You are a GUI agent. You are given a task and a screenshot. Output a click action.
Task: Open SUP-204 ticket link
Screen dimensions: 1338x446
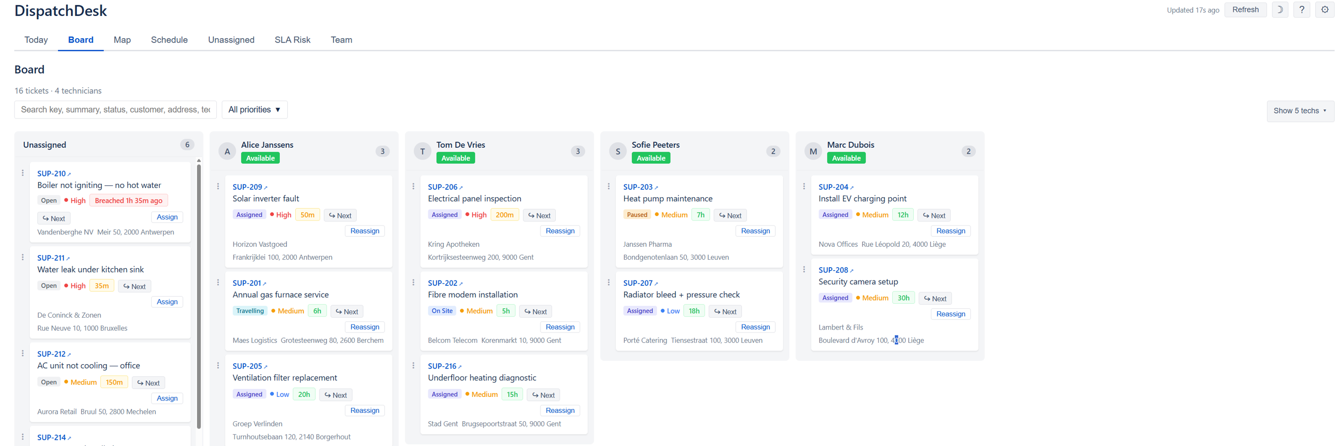836,187
